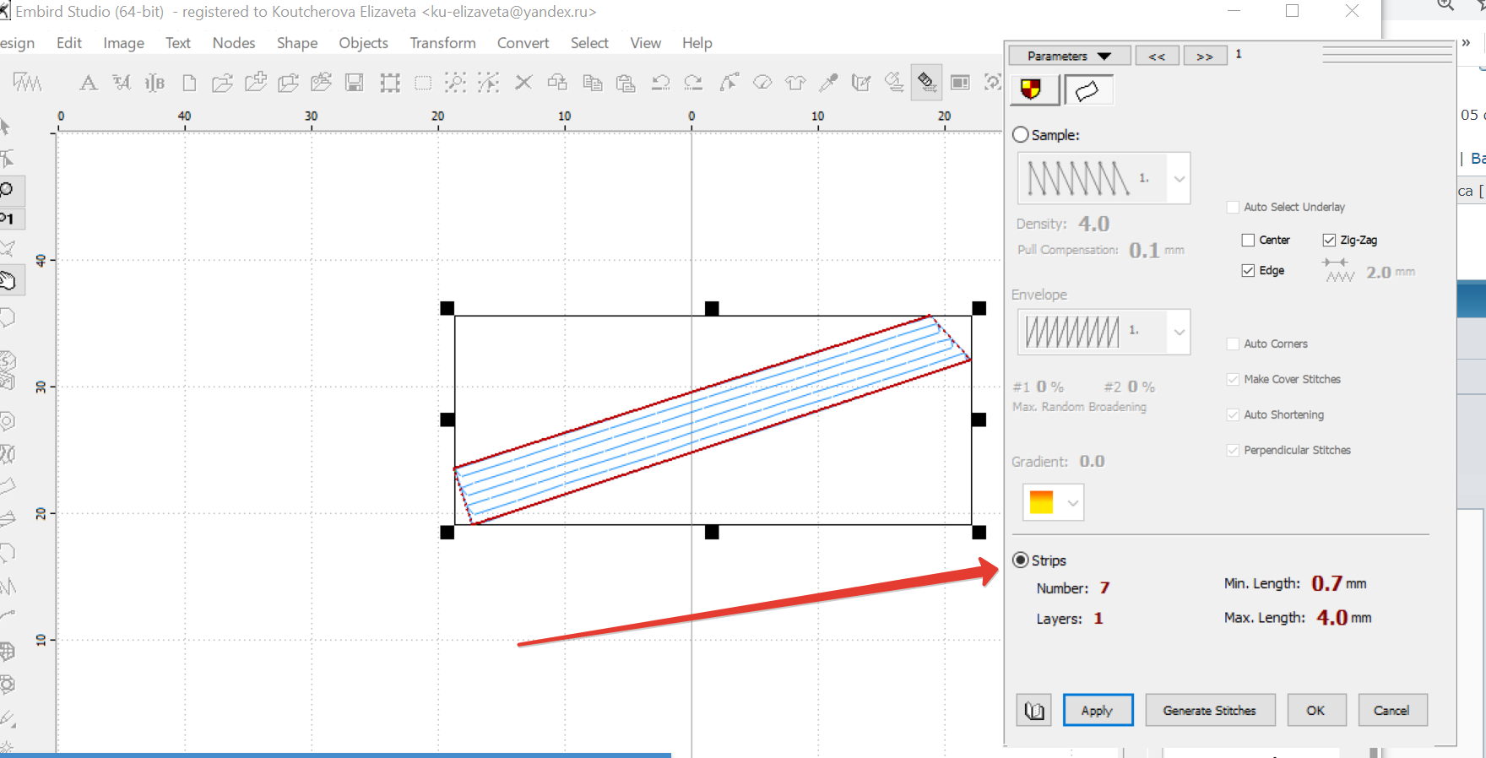Open the Transform menu
Viewport: 1486px width, 758px height.
coord(442,43)
